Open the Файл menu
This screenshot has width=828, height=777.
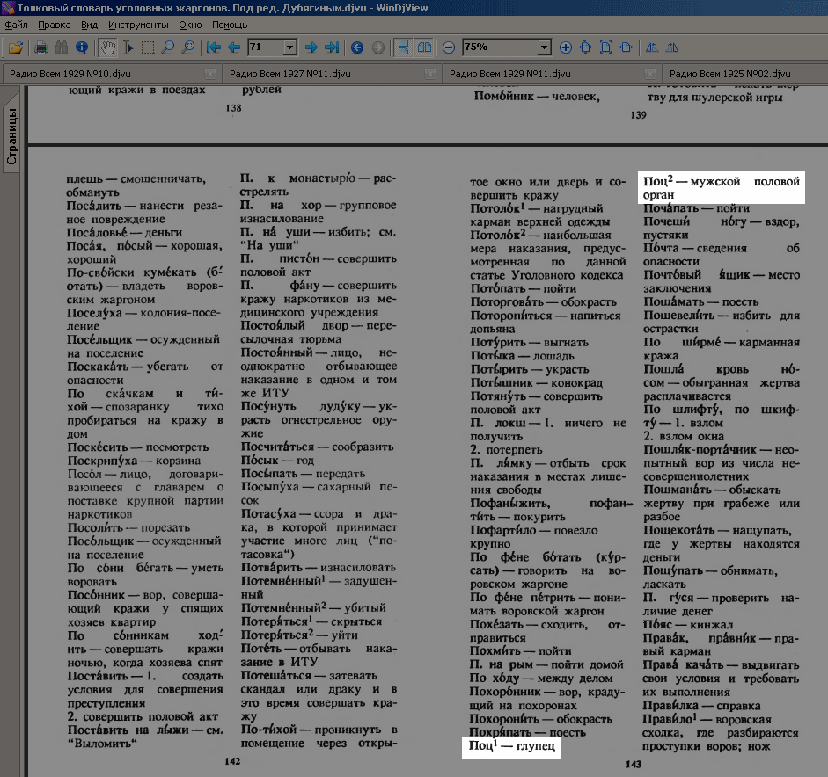17,25
